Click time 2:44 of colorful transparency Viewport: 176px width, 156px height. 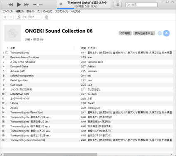83,76
